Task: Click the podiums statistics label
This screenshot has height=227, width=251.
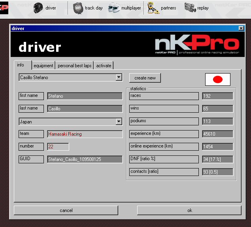Action: [164, 121]
